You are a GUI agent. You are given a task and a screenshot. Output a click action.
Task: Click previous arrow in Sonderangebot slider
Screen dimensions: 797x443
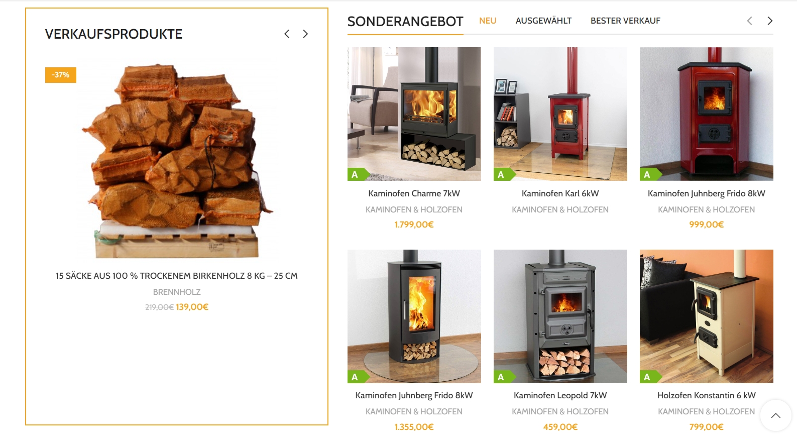[750, 21]
